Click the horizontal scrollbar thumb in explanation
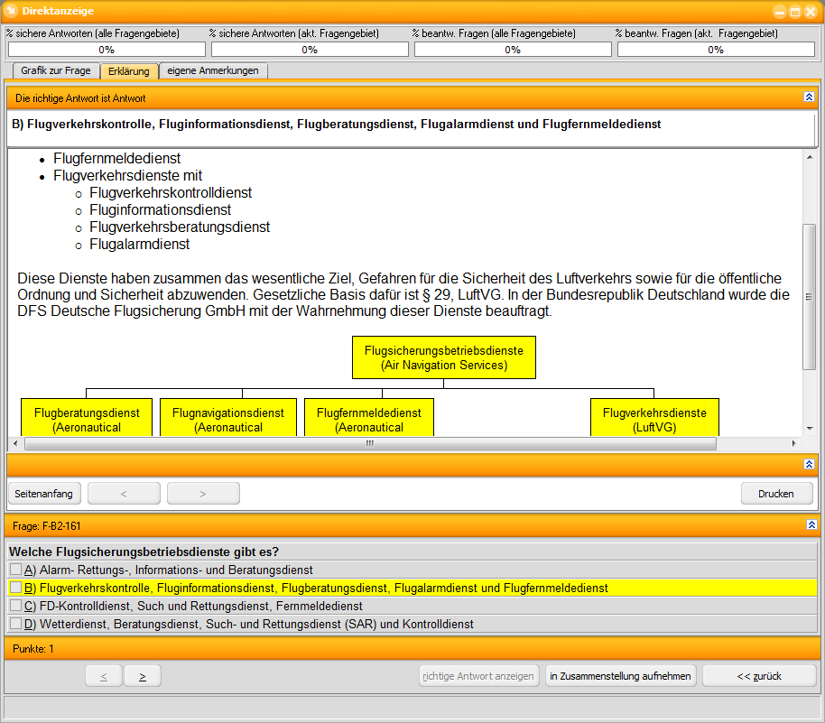 [370, 443]
